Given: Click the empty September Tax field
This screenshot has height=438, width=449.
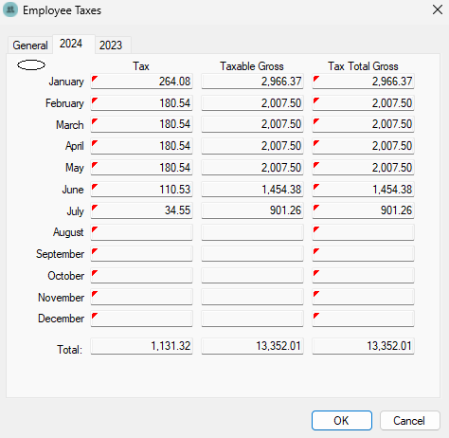Looking at the screenshot, I should [x=141, y=254].
